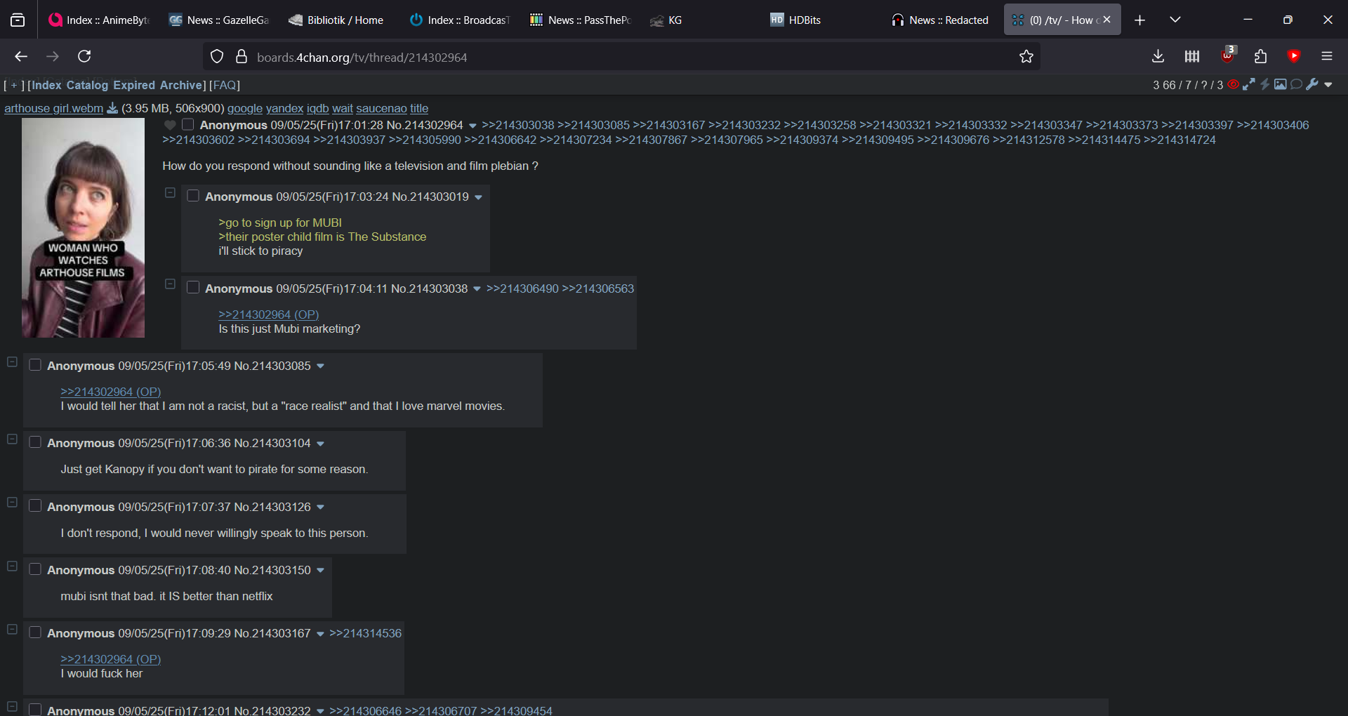Tick the checkbox for post No.214303126
This screenshot has height=716, width=1348.
tap(35, 506)
